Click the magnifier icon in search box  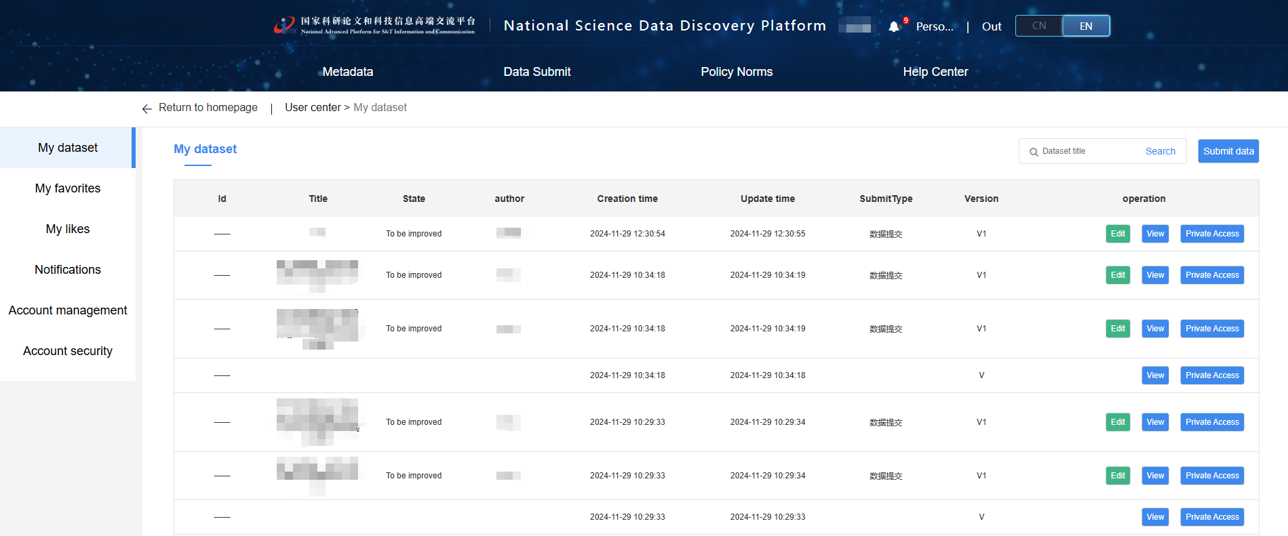pos(1034,152)
